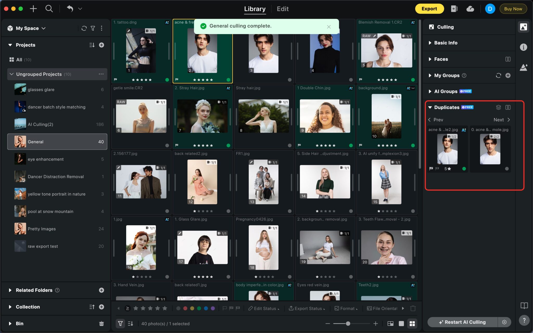Select the 1 Double Chin.jpg thumbnail
The height and width of the screenshot is (333, 533).
click(x=325, y=116)
